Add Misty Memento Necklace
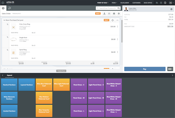Image resolution: width=175 pixels, height=118 pixels. coord(9,98)
